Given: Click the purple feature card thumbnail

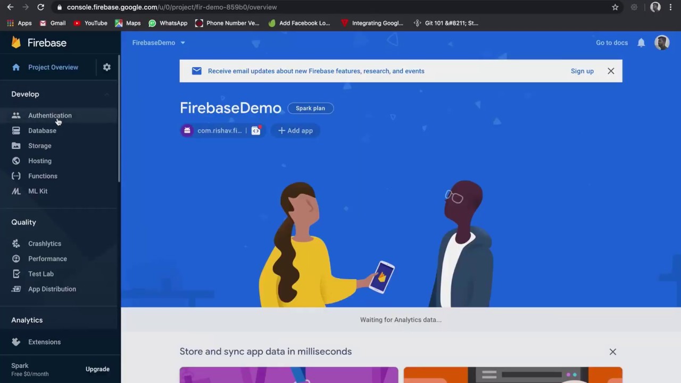Looking at the screenshot, I should [289, 375].
